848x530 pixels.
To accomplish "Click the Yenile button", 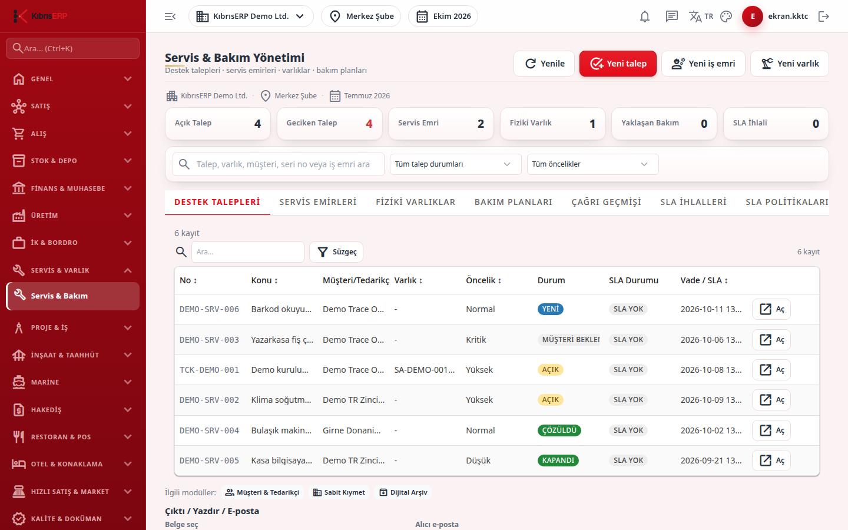I will (x=545, y=64).
